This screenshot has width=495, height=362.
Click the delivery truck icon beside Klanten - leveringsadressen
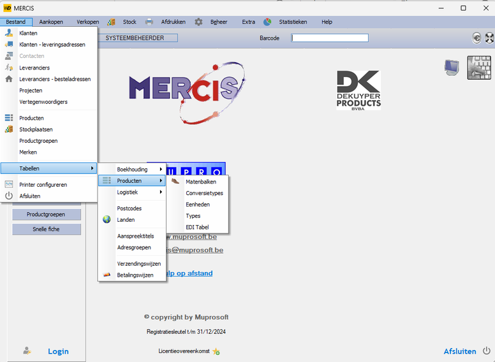pyautogui.click(x=9, y=44)
